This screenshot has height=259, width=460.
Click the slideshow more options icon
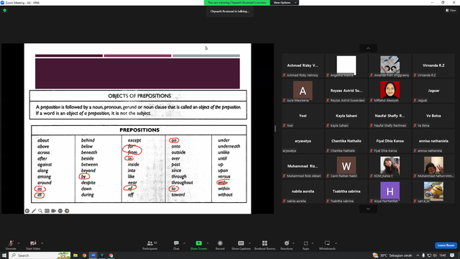[x=60, y=211]
